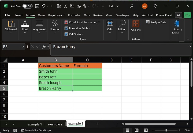This screenshot has width=193, height=133.
Task: Toggle the AutoSave switch
Action: coord(27,6)
